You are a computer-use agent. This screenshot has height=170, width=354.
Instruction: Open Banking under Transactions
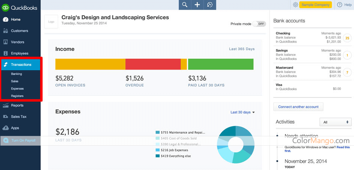(16, 74)
